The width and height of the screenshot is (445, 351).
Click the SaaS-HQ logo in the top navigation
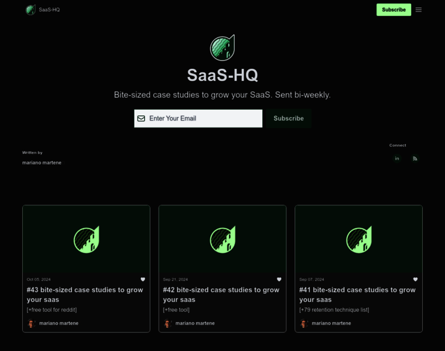(30, 9)
